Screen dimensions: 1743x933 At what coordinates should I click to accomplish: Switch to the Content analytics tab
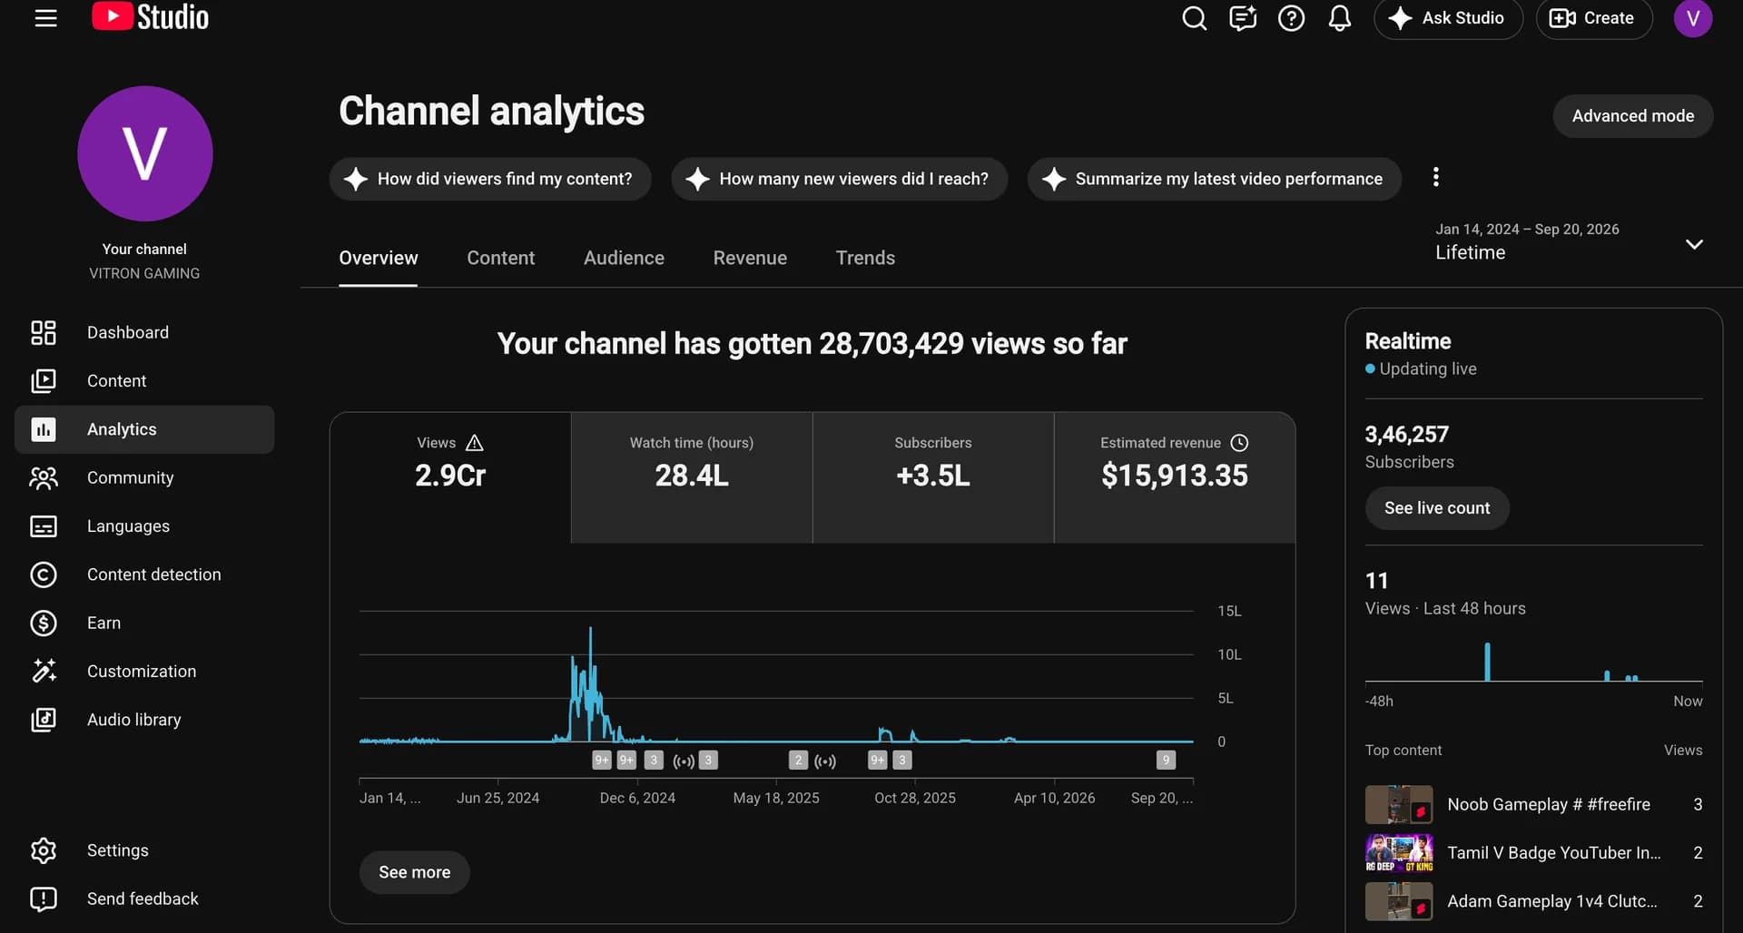tap(501, 258)
